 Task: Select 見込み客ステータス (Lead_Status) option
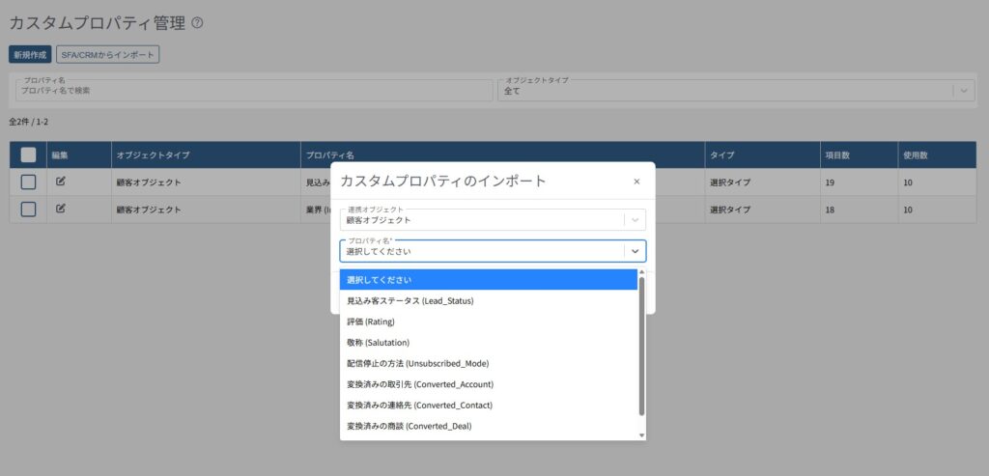coord(410,301)
